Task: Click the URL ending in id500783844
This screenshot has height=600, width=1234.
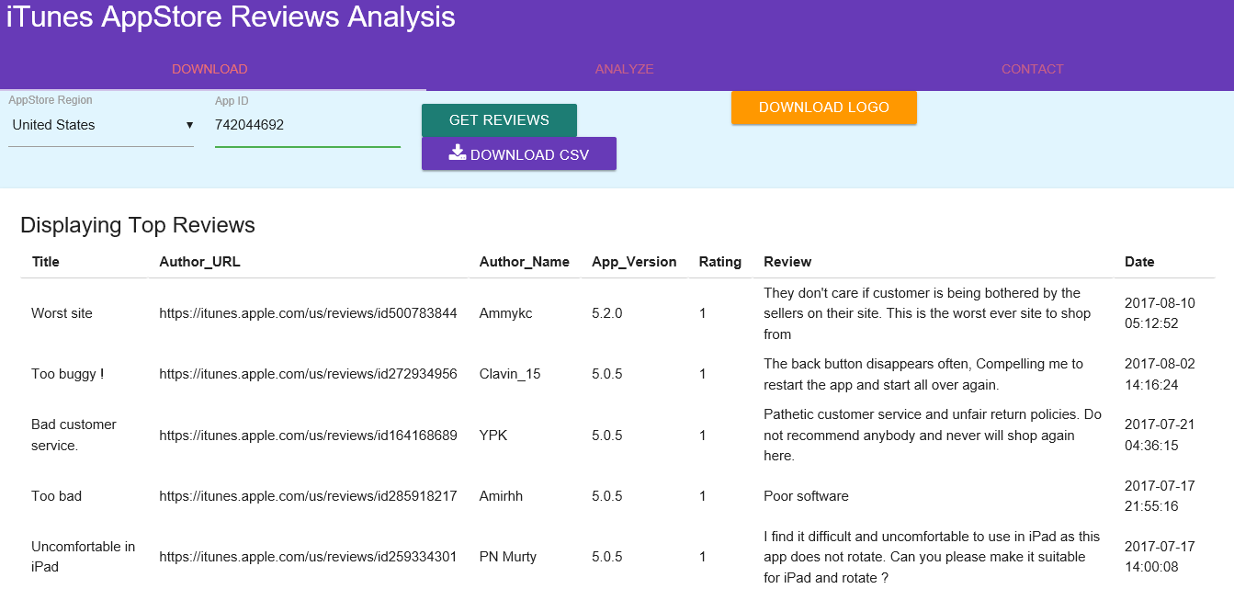Action: [308, 313]
